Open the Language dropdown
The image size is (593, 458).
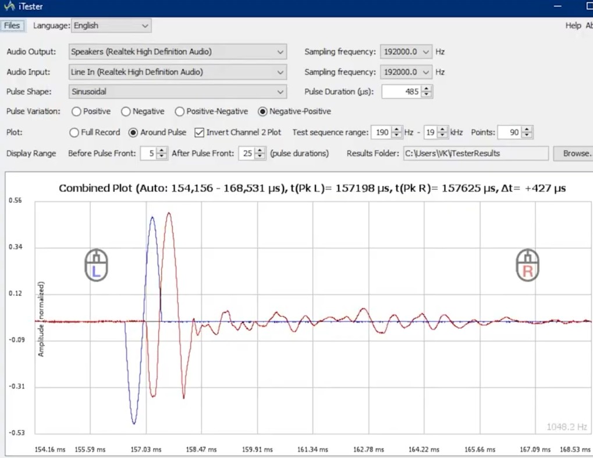click(x=111, y=26)
